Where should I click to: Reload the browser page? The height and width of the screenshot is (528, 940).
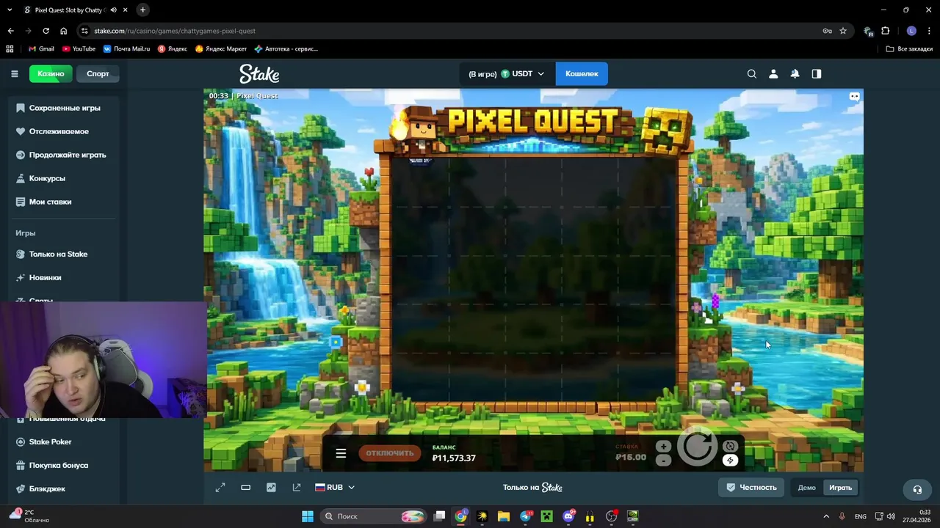[46, 31]
